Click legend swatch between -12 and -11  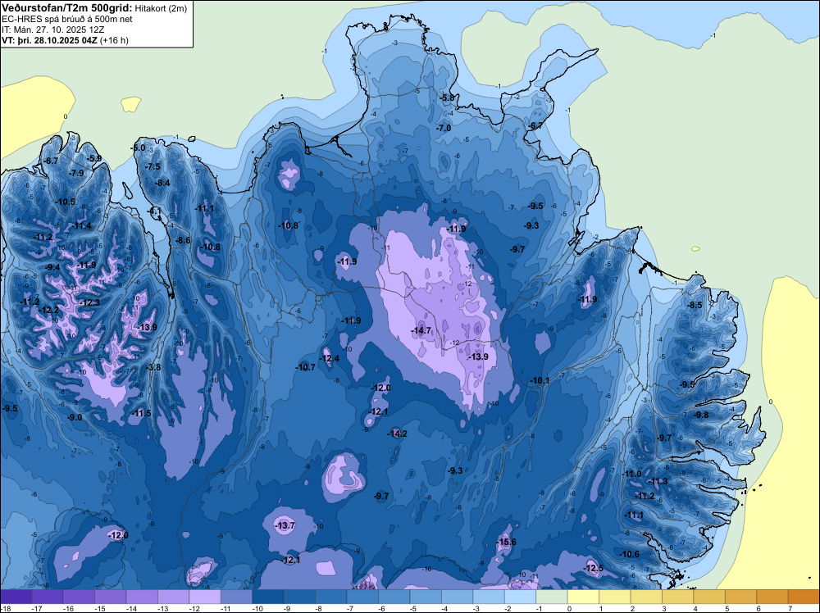coord(205,597)
